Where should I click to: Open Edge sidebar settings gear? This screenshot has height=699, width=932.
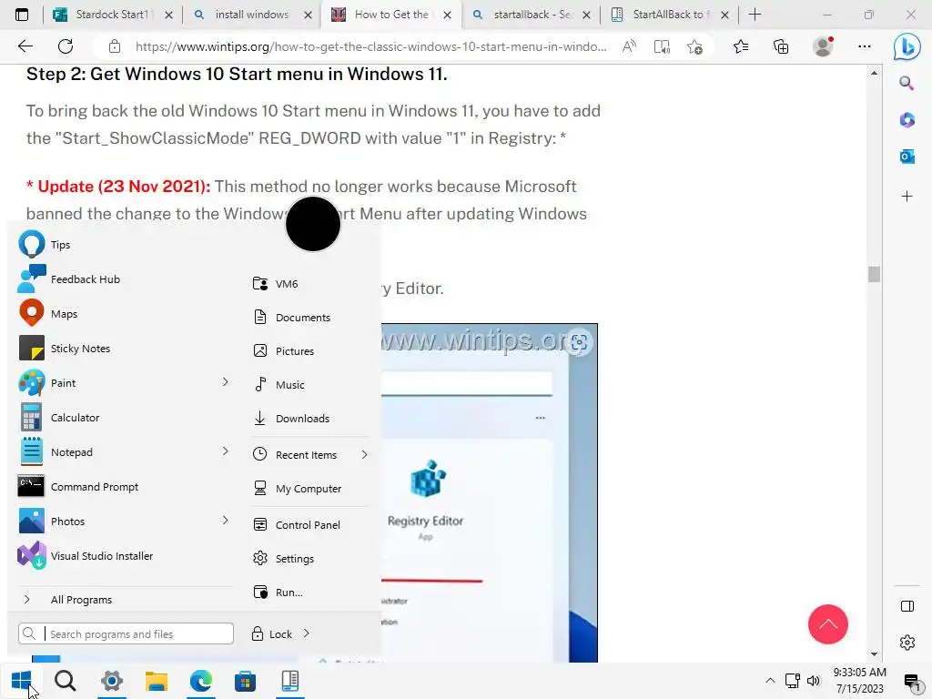coord(907,643)
